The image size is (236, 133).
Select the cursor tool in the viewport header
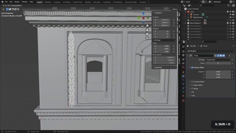coord(3,9)
